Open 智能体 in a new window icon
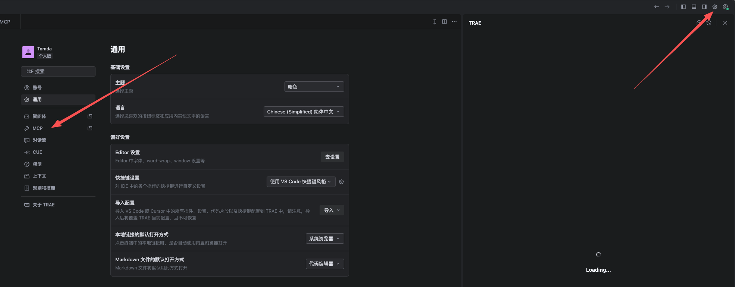This screenshot has height=287, width=735. (x=90, y=116)
